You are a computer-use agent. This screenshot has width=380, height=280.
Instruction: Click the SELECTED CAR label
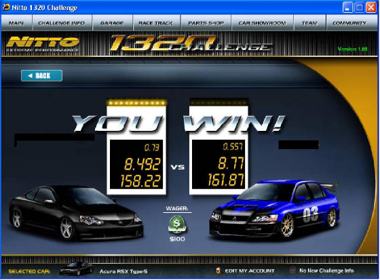tap(29, 271)
